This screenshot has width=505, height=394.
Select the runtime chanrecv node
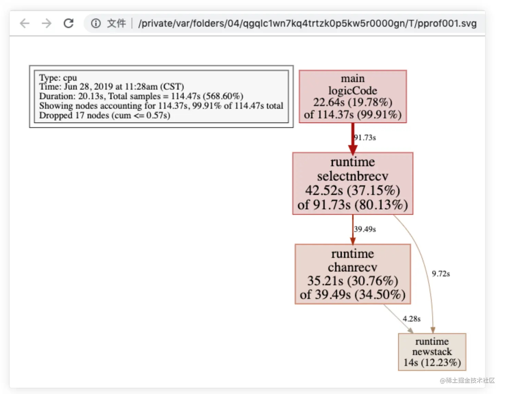tap(353, 274)
